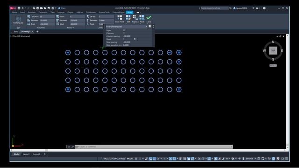Click the N compass direction on ViewCube
The image size is (299, 168).
(x=273, y=42)
